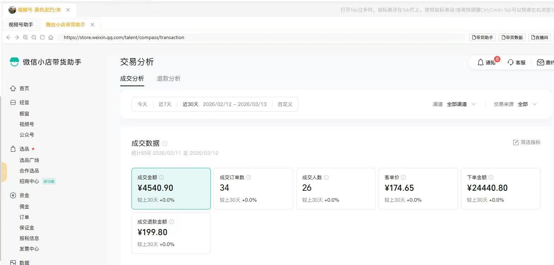Select the 近30天 time range
This screenshot has height=265, width=554.
pos(190,104)
